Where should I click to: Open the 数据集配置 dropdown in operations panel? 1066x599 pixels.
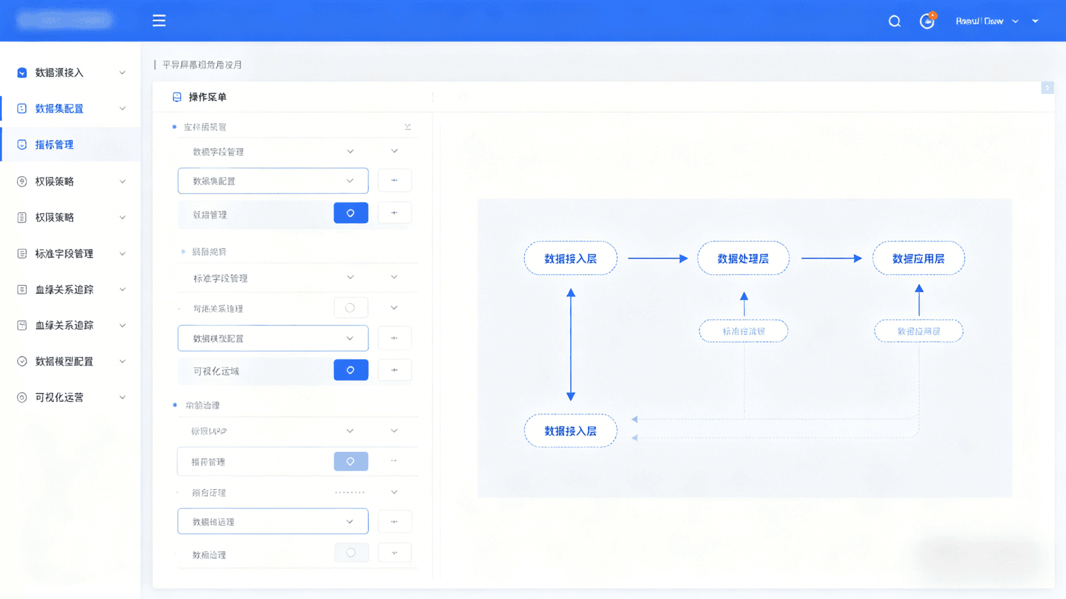273,181
